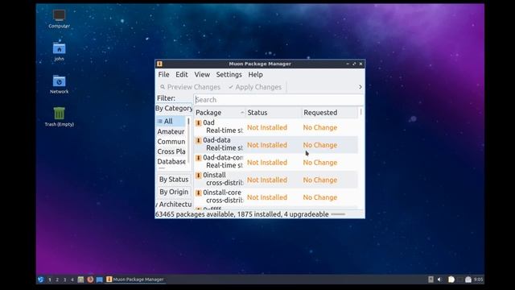Open the Edit menu
This screenshot has height=290, width=515.
pyautogui.click(x=182, y=75)
